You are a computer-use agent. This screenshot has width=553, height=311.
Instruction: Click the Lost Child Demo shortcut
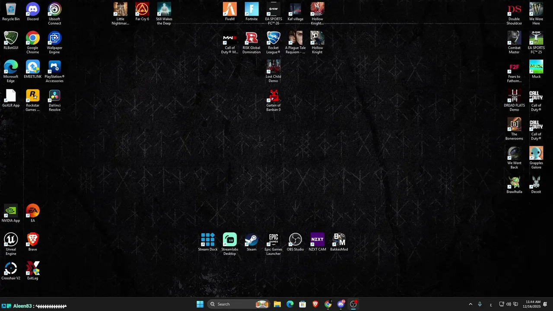click(273, 71)
